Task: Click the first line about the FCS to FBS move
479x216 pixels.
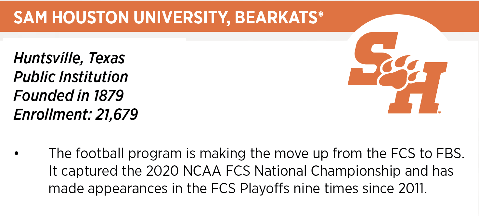Action: 255,154
